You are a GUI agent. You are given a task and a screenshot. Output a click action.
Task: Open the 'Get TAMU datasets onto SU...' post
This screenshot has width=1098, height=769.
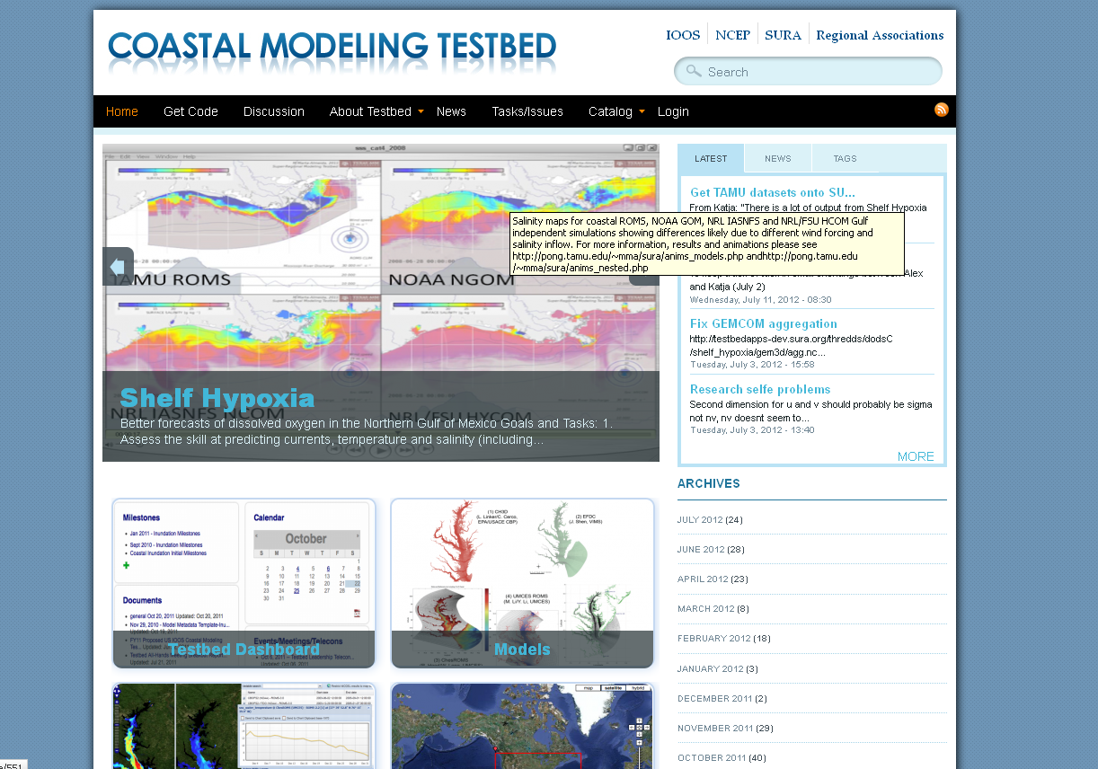click(773, 192)
